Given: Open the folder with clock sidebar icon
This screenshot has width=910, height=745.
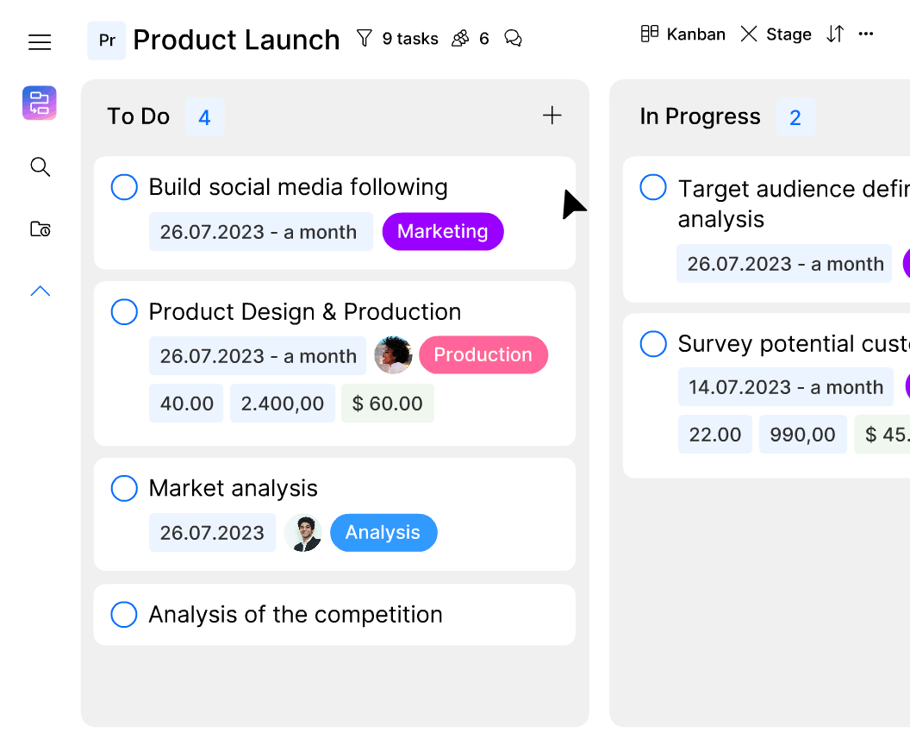Looking at the screenshot, I should [x=40, y=229].
